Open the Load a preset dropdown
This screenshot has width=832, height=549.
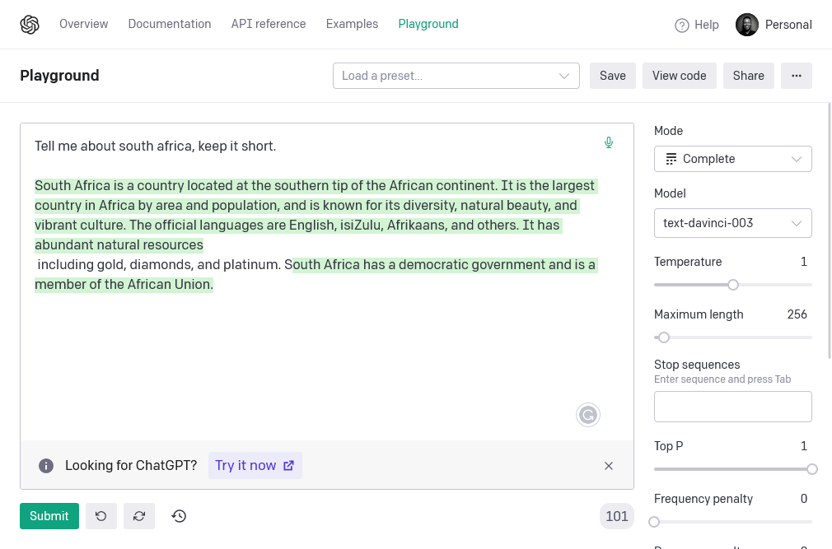456,75
